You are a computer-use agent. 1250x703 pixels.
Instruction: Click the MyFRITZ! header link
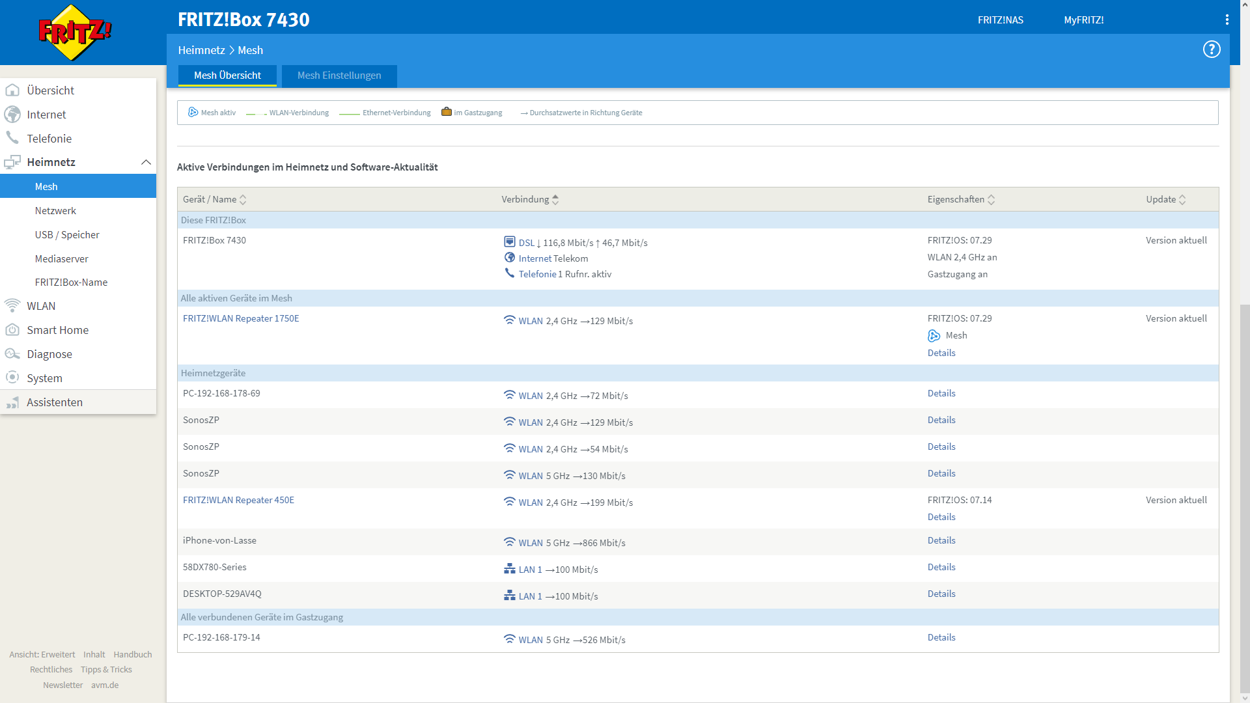coord(1083,20)
